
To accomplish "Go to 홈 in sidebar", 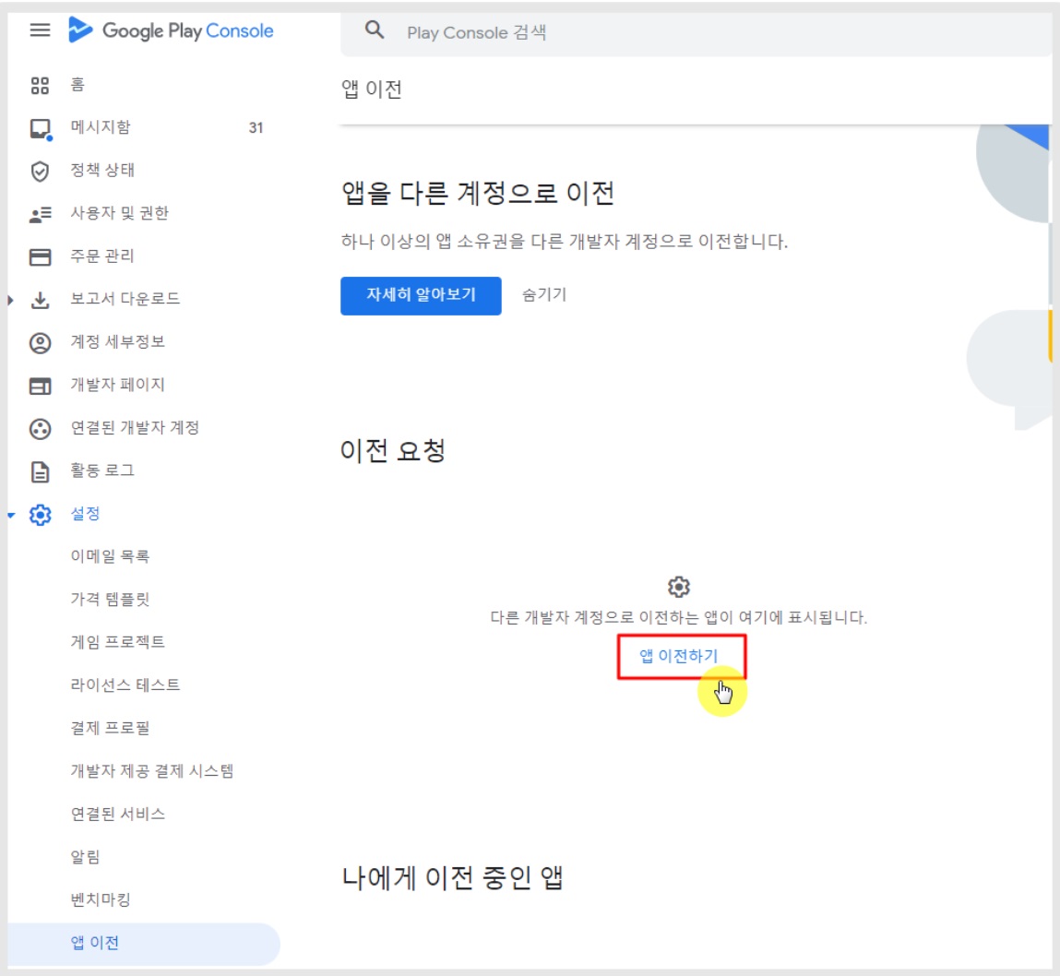I will [77, 85].
